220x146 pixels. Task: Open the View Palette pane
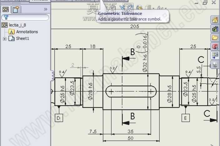click(215, 55)
